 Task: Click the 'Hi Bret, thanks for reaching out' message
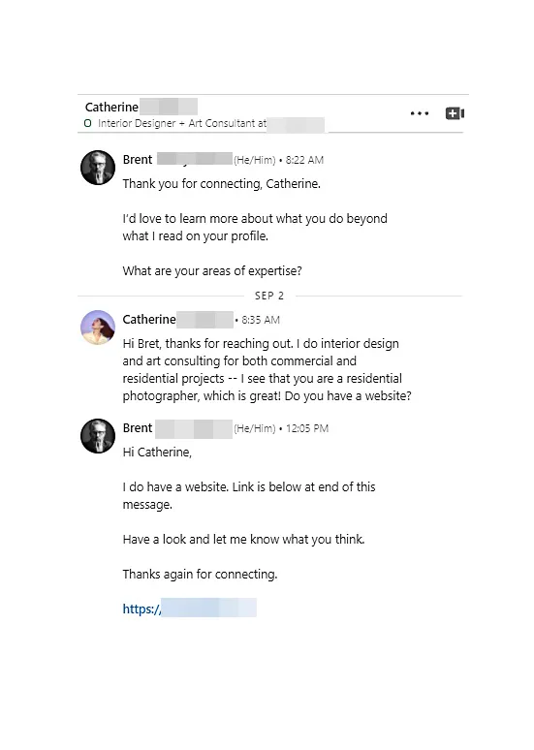tap(267, 369)
